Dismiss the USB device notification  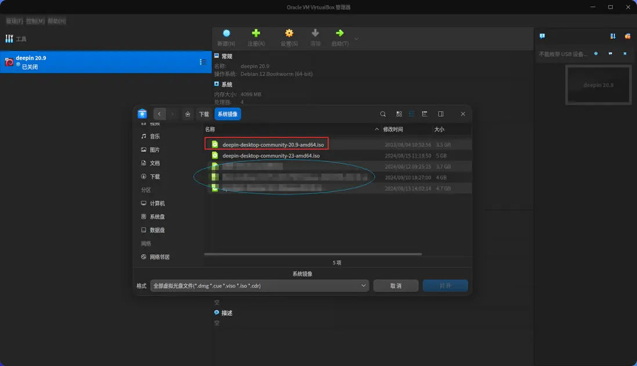(x=625, y=53)
